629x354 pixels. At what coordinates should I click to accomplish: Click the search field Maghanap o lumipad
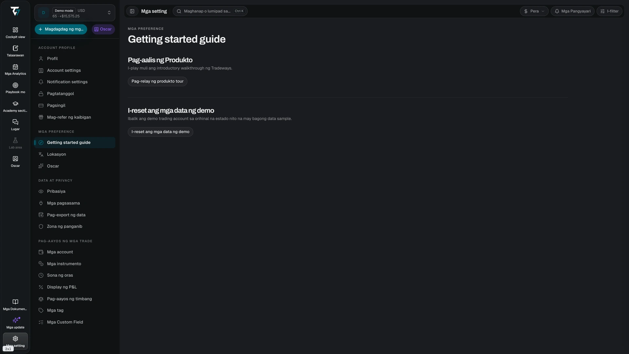tap(210, 11)
